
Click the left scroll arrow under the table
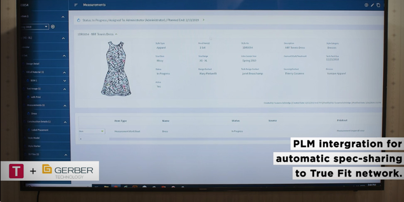(81, 139)
